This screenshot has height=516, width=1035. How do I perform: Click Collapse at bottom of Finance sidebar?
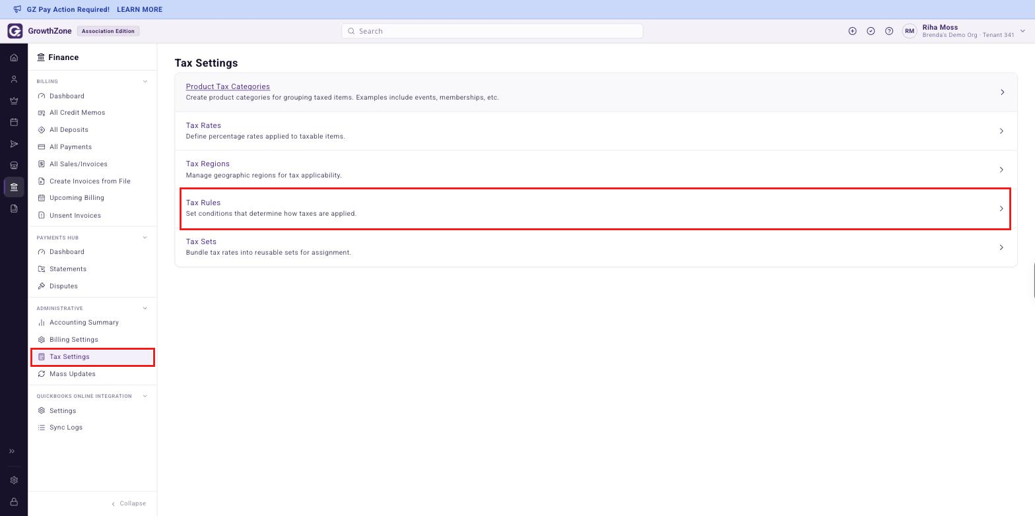click(x=129, y=503)
